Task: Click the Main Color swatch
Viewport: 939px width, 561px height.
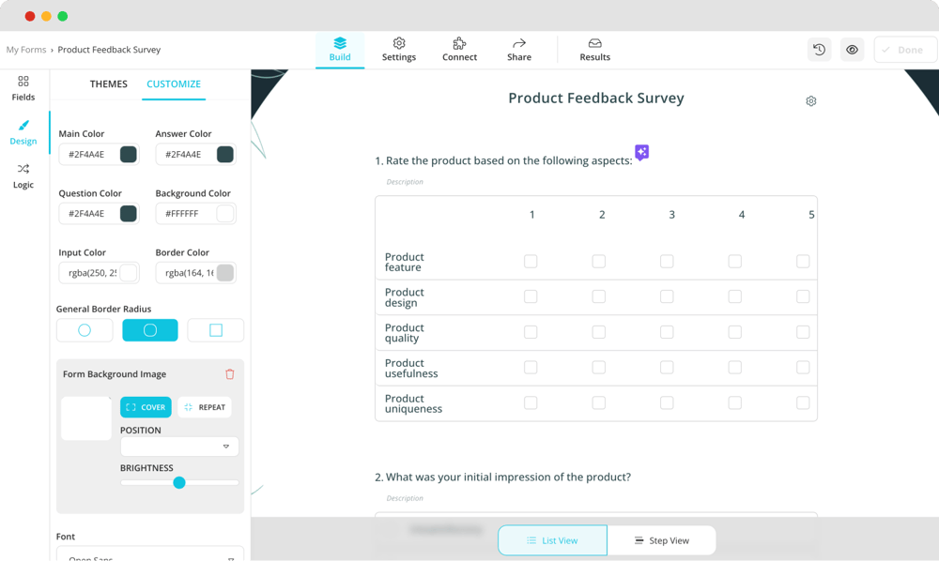Action: point(129,155)
